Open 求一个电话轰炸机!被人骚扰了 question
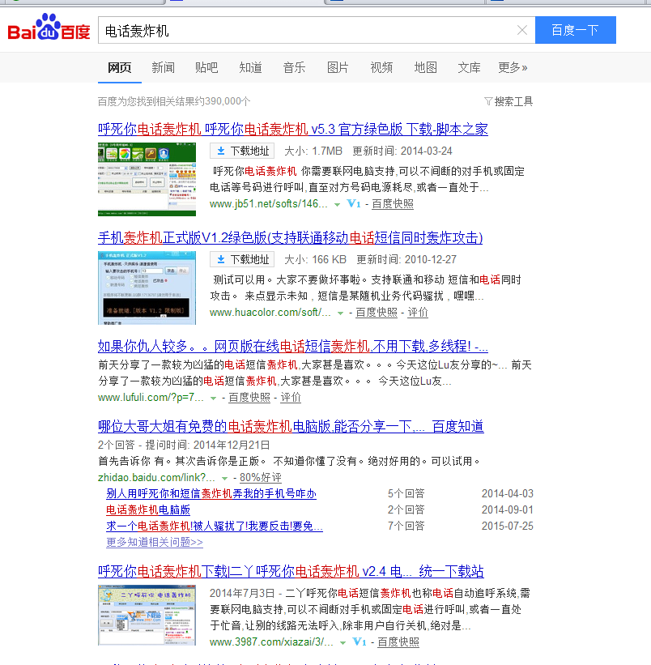The image size is (651, 665). (215, 526)
